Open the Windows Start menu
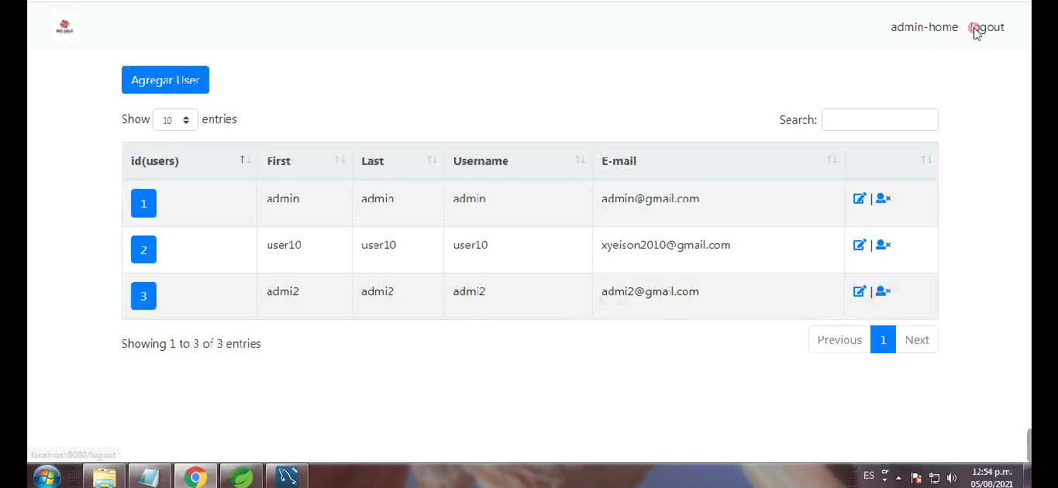 47,476
